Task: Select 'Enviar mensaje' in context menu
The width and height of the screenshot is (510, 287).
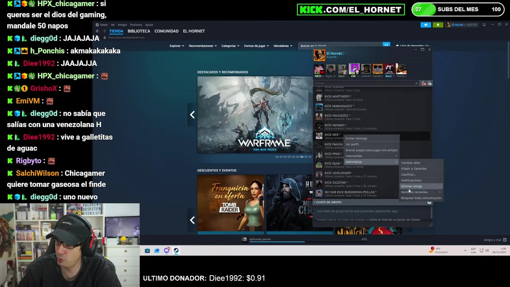Action: click(356, 138)
